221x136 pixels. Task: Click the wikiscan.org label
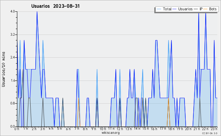tap(110, 133)
